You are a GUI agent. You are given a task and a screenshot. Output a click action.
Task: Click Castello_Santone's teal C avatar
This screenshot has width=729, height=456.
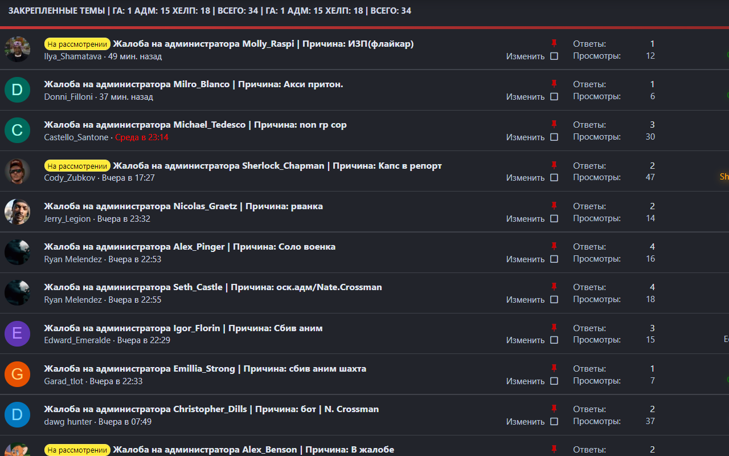tap(17, 130)
